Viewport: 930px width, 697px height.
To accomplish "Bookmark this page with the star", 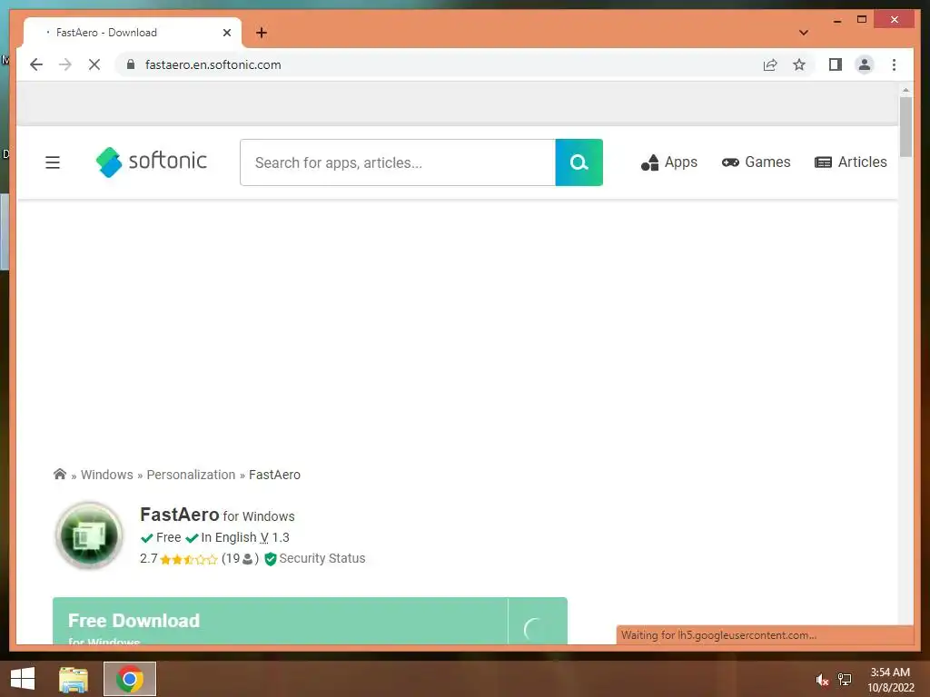I will pyautogui.click(x=799, y=64).
